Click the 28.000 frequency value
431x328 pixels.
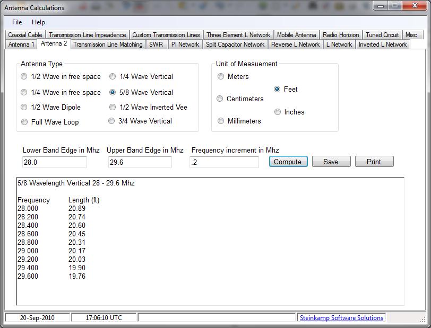(x=28, y=209)
